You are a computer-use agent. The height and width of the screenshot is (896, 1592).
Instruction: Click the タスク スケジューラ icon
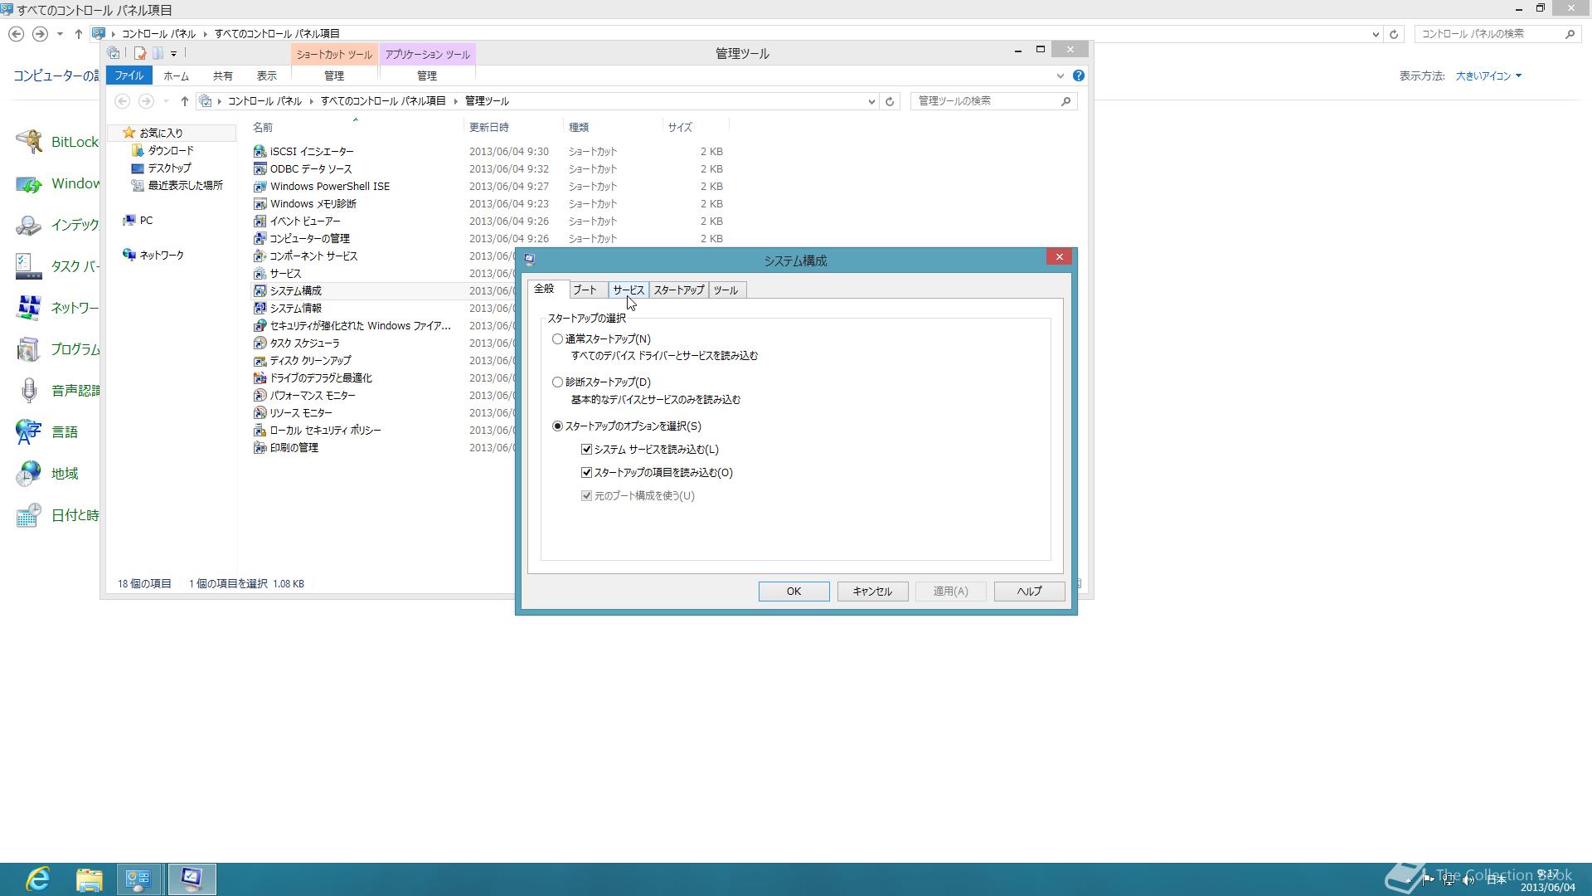click(x=260, y=343)
